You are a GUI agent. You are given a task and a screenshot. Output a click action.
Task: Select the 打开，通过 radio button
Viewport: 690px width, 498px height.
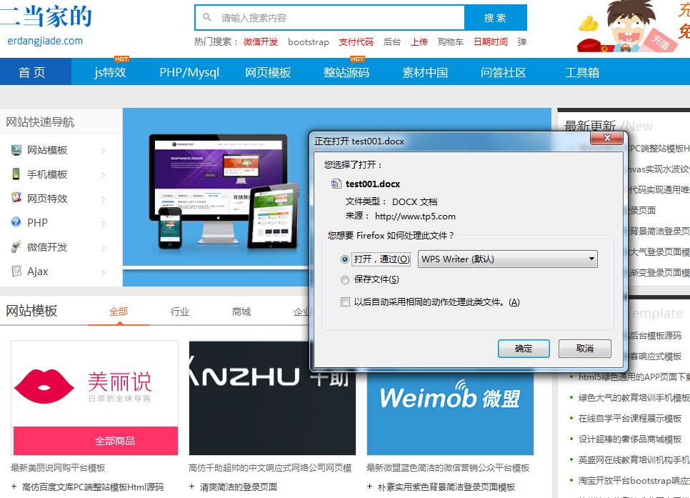[345, 259]
